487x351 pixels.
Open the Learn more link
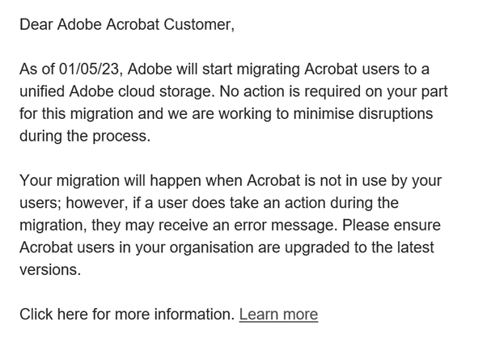(x=278, y=315)
